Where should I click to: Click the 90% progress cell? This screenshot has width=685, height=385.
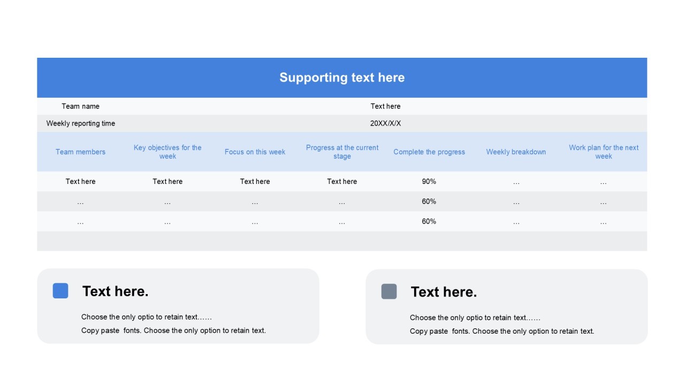coord(429,181)
